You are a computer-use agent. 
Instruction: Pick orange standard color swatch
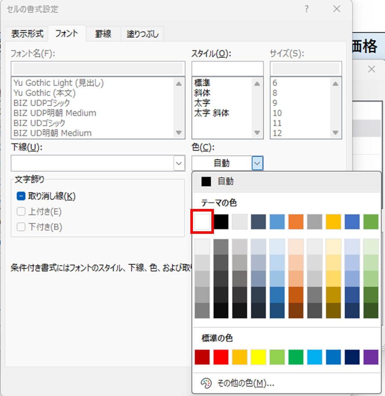[x=240, y=357]
